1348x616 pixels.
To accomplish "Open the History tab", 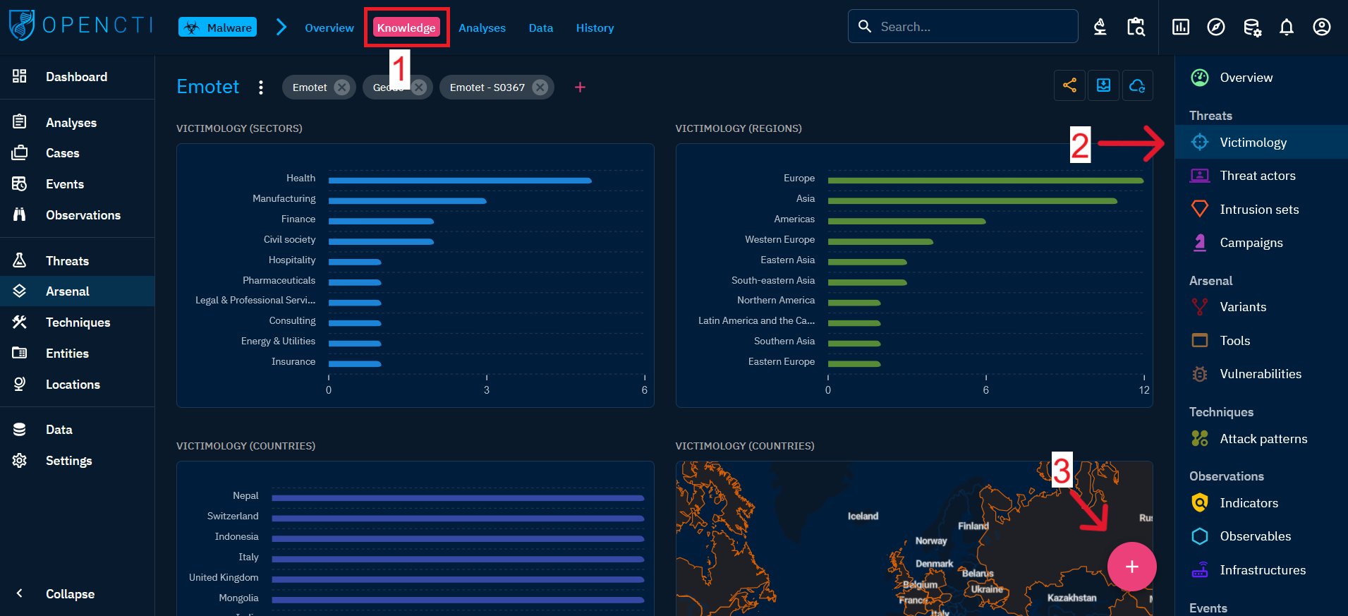I will [595, 28].
